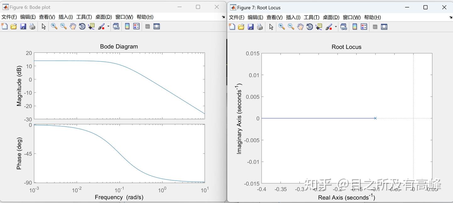This screenshot has width=453, height=203.
Task: Open the 工具(T) menu in Figure 6
Action: click(84, 17)
